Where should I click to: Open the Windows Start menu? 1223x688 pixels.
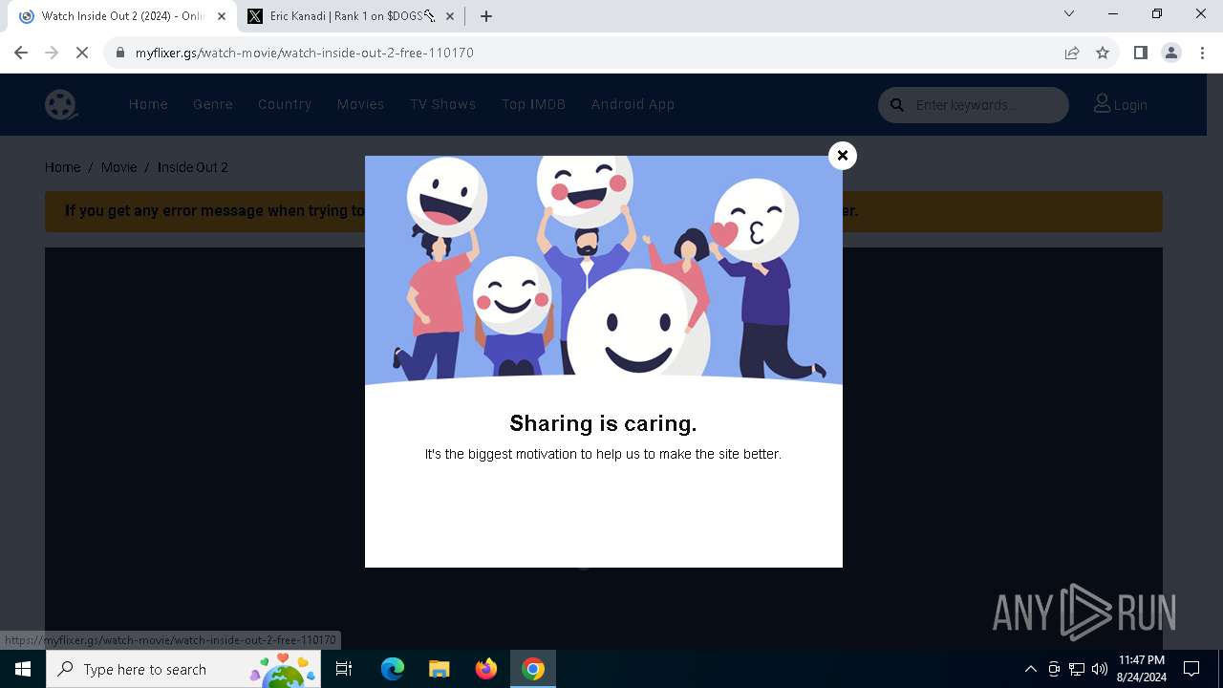click(x=23, y=669)
